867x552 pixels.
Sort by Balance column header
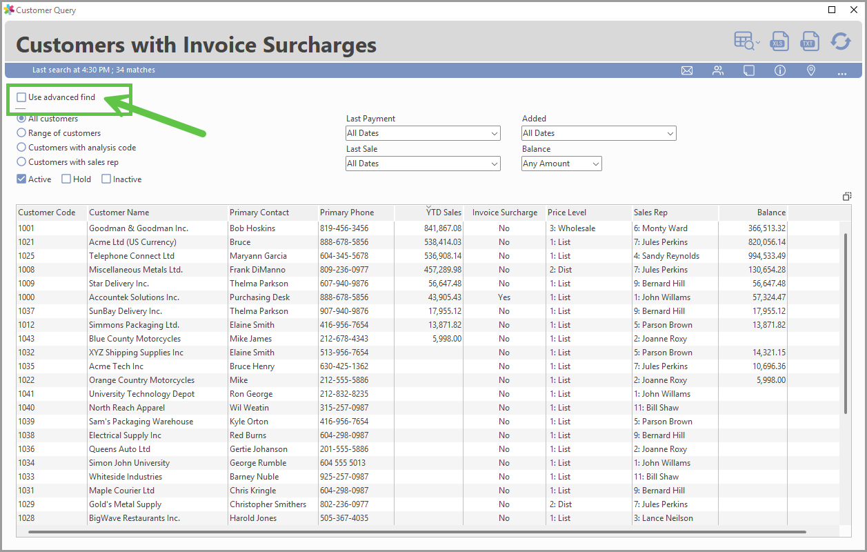(x=753, y=213)
